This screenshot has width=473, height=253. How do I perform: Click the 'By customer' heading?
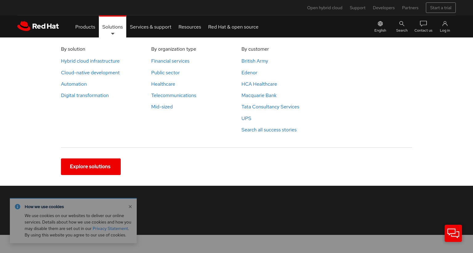[x=255, y=49]
